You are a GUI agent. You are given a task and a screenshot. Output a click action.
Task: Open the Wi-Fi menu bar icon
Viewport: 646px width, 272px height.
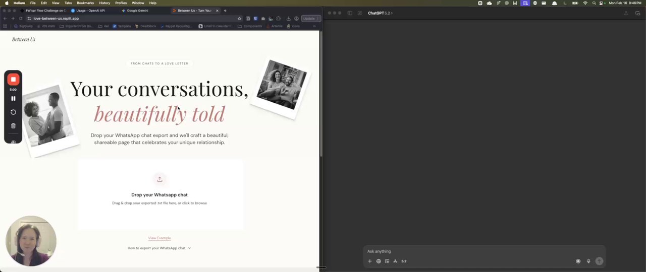coord(585,3)
